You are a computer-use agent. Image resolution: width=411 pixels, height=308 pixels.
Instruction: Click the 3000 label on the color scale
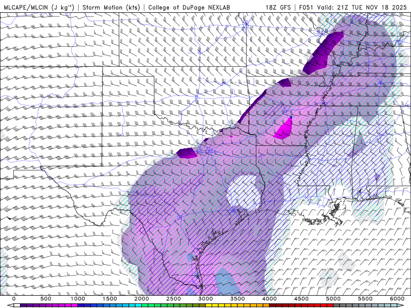206,299
